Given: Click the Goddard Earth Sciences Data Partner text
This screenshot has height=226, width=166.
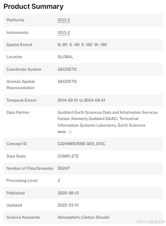Looking at the screenshot, I should pos(108,119).
